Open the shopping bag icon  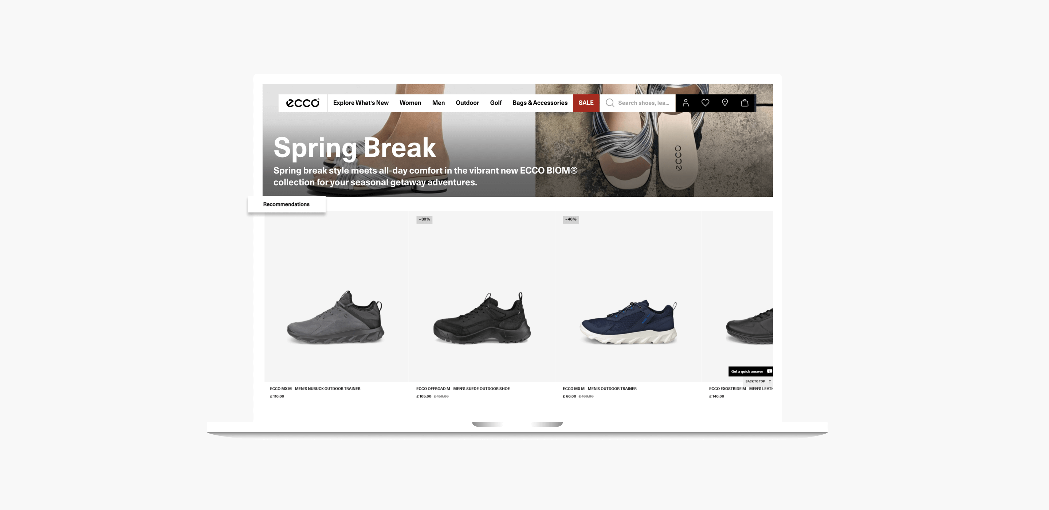pyautogui.click(x=744, y=103)
